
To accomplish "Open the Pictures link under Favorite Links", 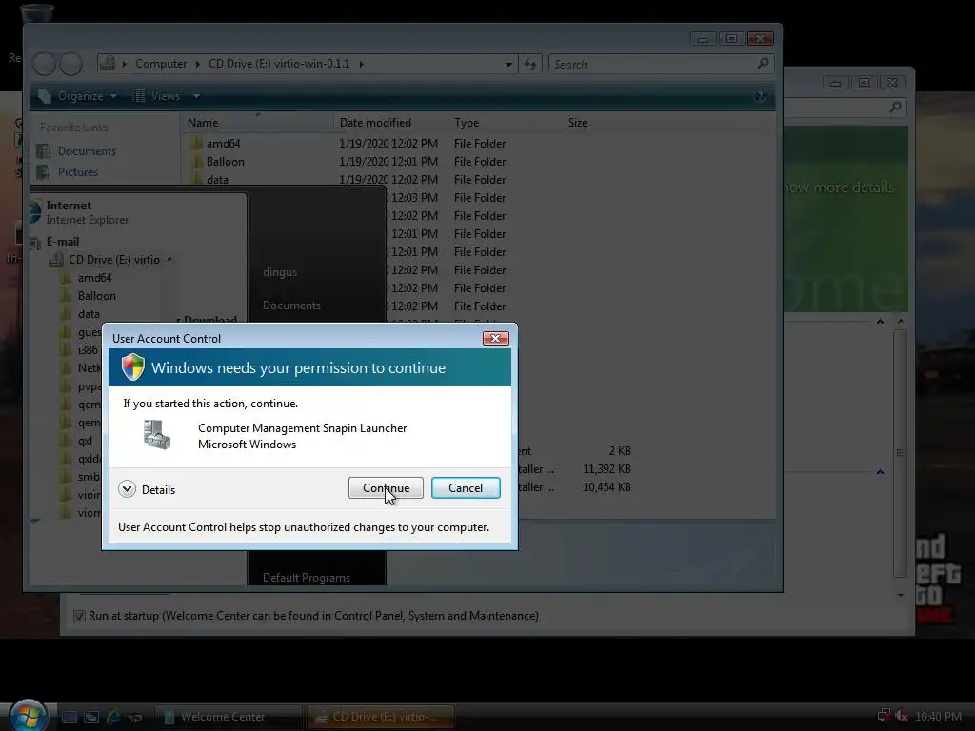I will [x=78, y=172].
